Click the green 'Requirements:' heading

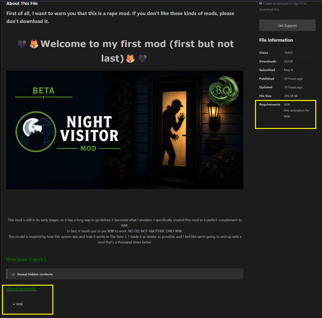click(x=21, y=289)
